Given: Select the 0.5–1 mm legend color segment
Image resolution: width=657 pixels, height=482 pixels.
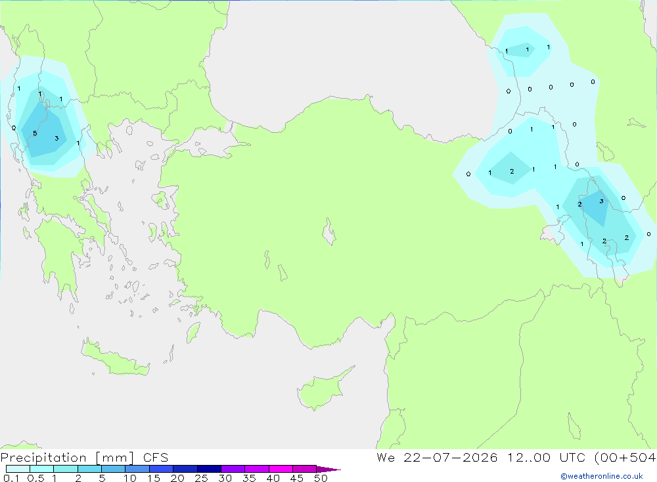Looking at the screenshot, I should click(42, 469).
